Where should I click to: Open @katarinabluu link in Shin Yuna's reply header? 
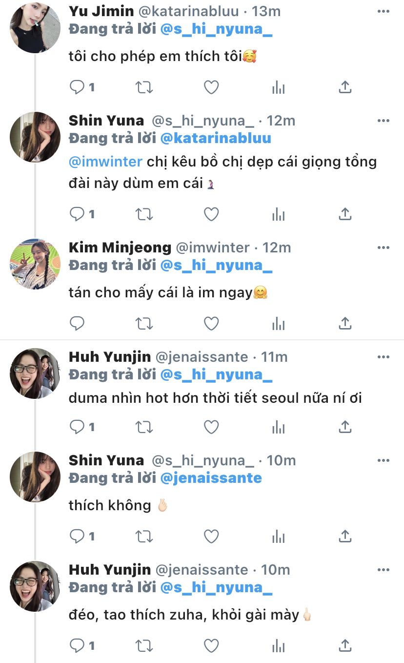[x=216, y=138]
